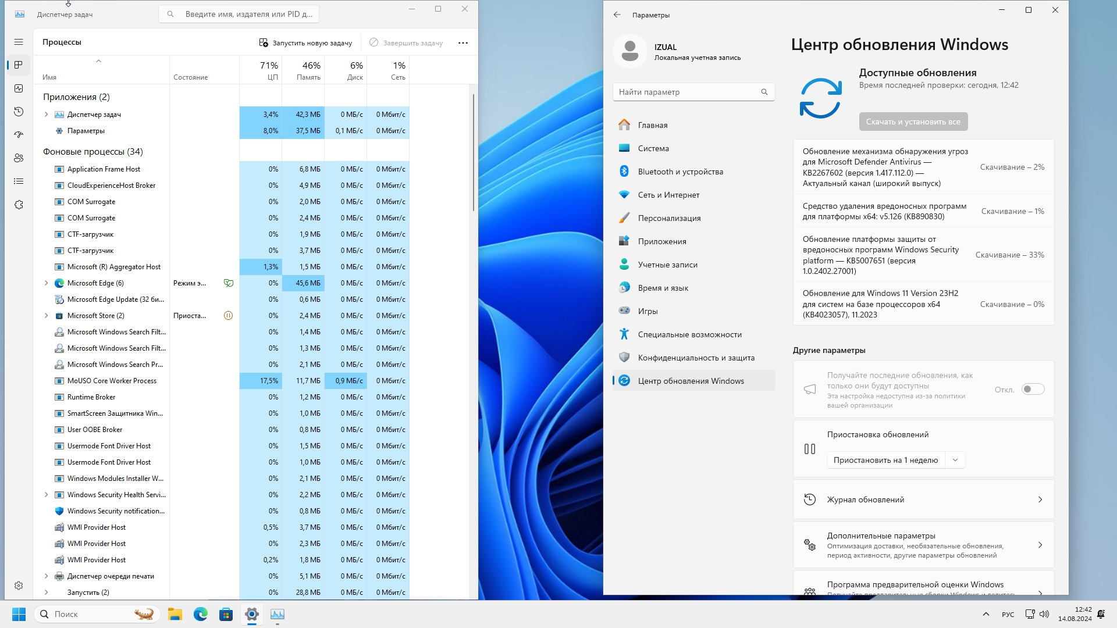Screen dimensions: 1117x628
Task: Open Startup apps icon in sidebar
Action: pyautogui.click(x=19, y=135)
